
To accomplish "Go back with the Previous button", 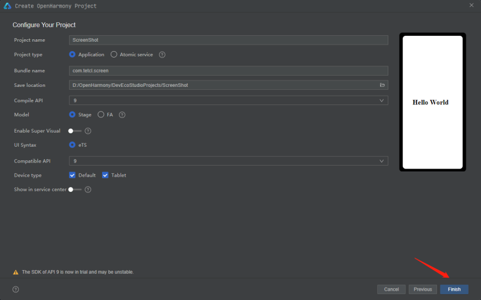I will pos(422,289).
